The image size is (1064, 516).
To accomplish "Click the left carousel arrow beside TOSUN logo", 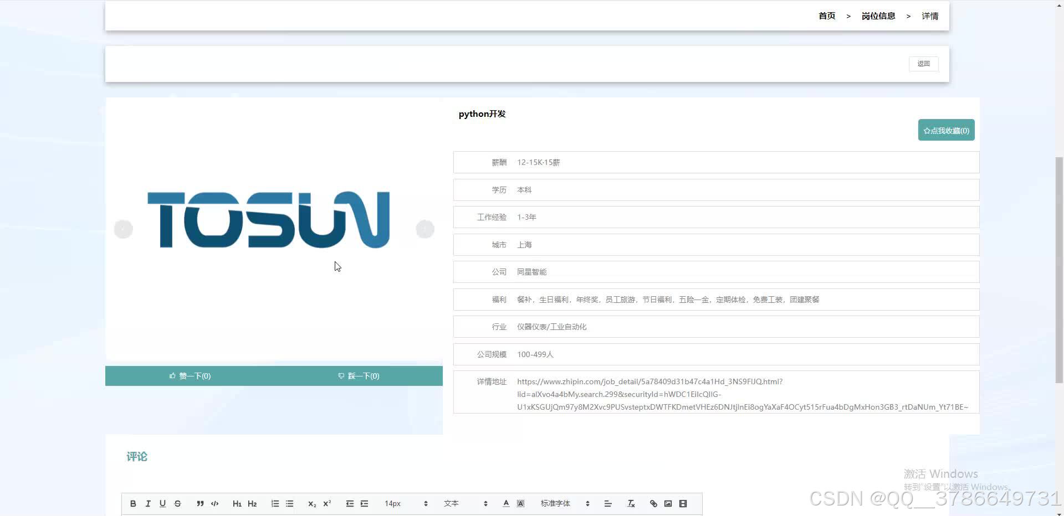I will click(123, 229).
